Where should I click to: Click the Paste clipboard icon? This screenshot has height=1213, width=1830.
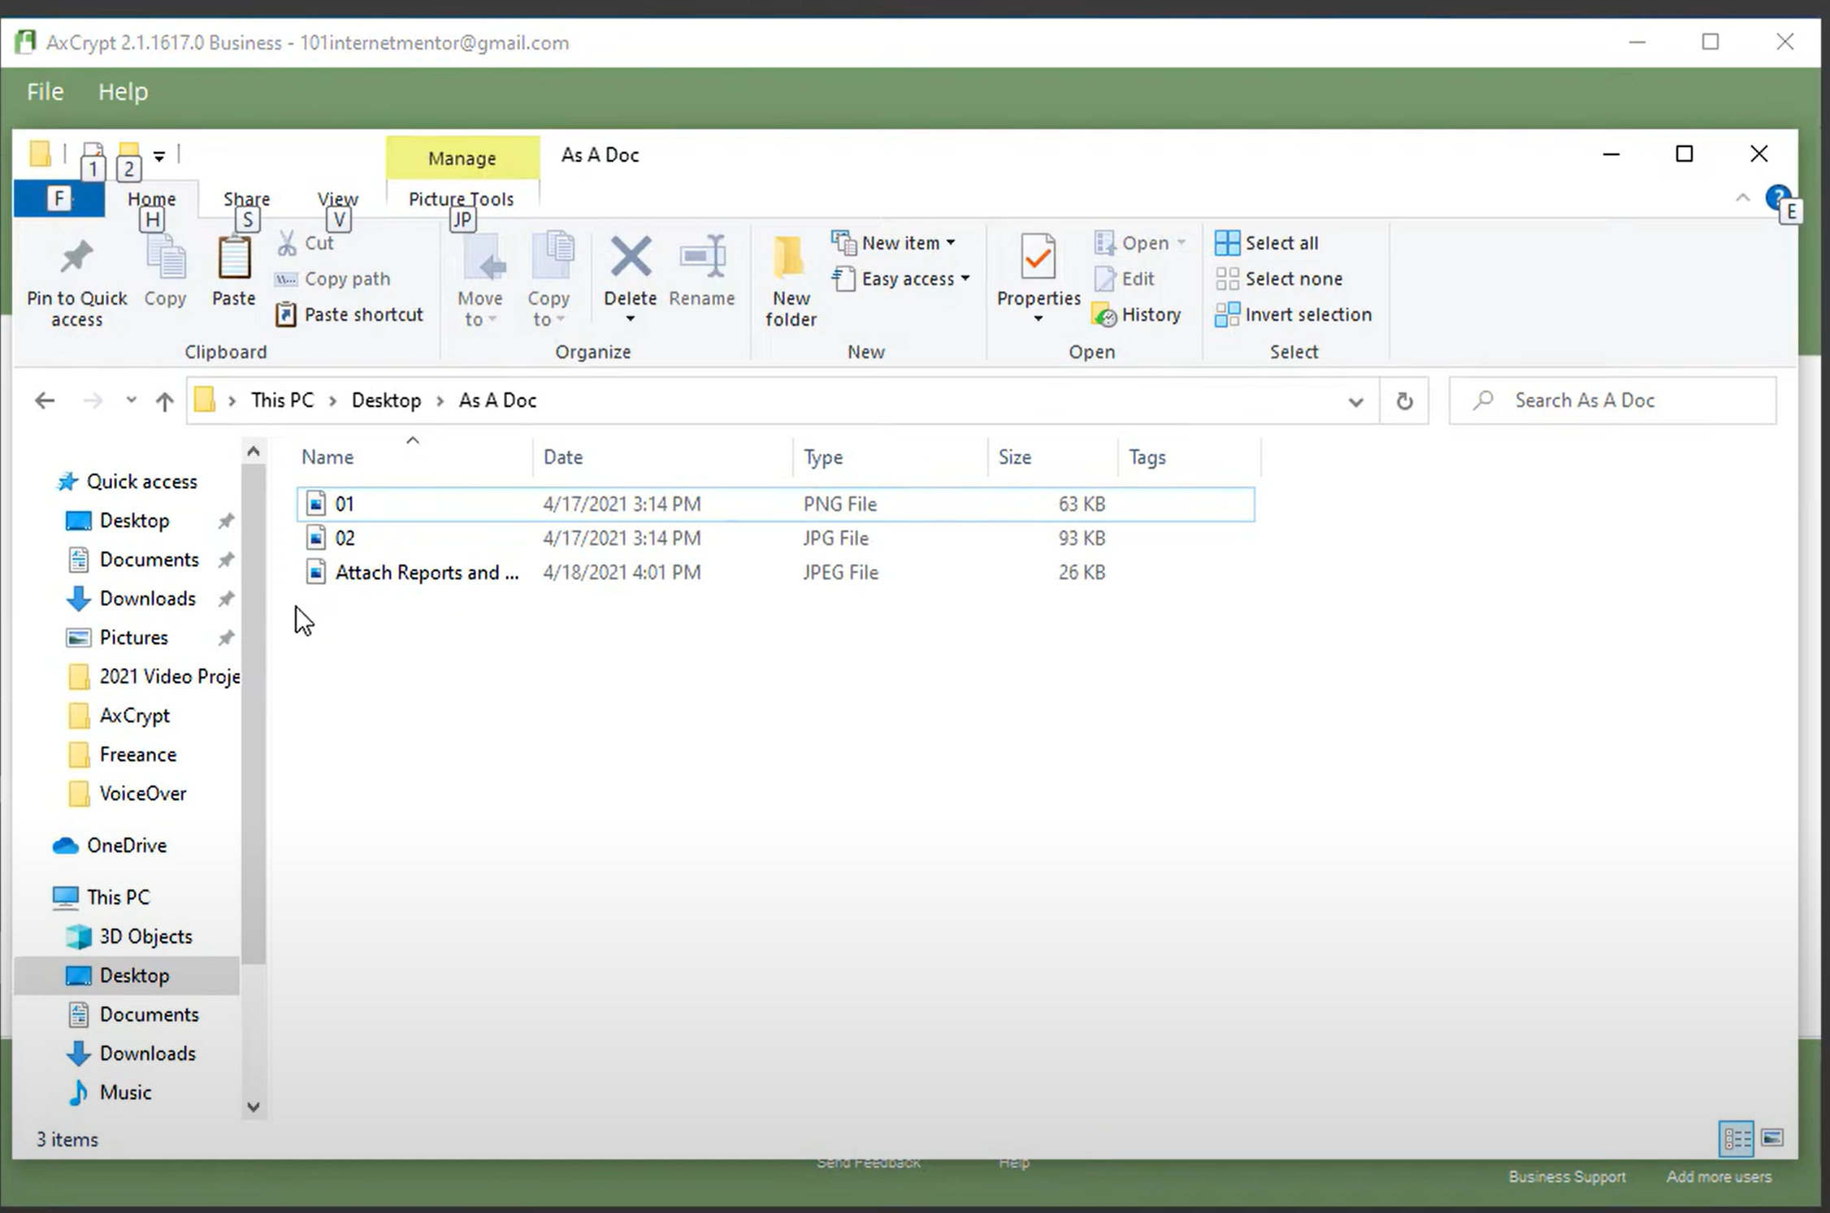click(x=234, y=259)
